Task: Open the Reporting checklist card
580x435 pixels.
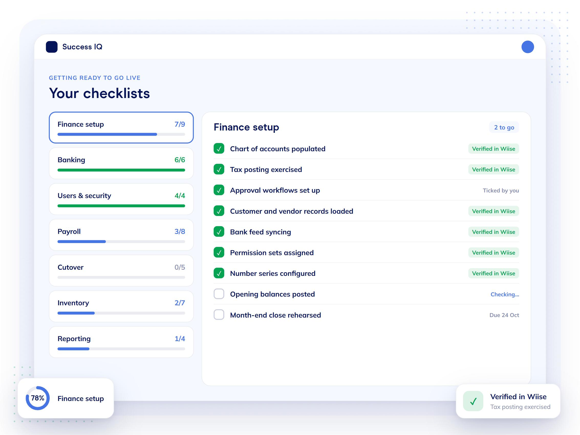Action: 121,342
